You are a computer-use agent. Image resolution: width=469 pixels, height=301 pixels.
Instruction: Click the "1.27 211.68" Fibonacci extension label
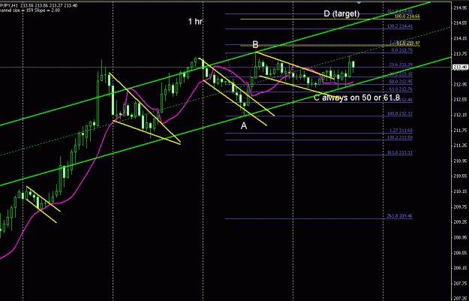[401, 131]
